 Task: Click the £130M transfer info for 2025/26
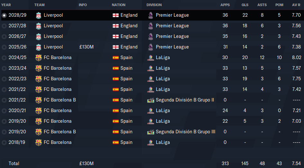click(86, 47)
